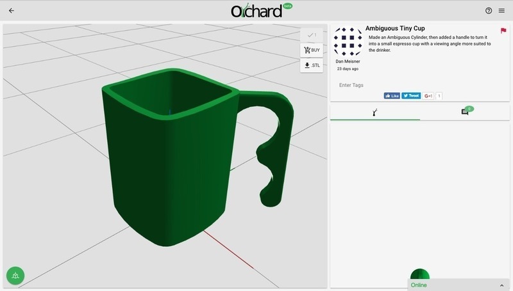Click the beta badge by the logo
Image resolution: width=513 pixels, height=291 pixels.
[x=287, y=6]
